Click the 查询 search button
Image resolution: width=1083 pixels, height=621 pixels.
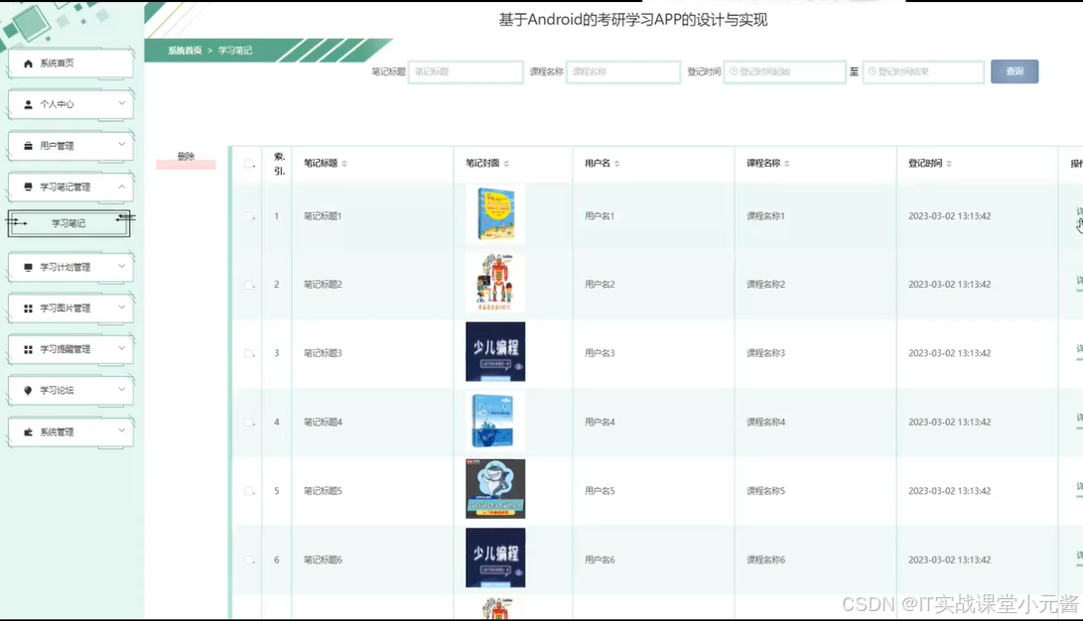pyautogui.click(x=1015, y=71)
